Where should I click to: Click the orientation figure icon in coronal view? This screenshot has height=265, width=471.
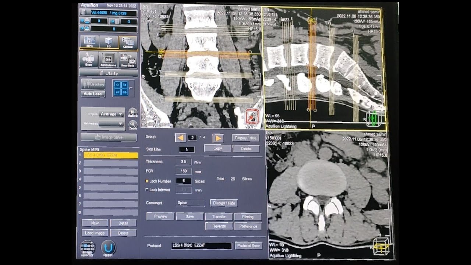(x=252, y=117)
